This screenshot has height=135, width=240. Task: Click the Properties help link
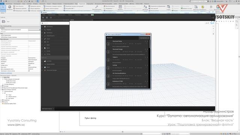point(6,73)
